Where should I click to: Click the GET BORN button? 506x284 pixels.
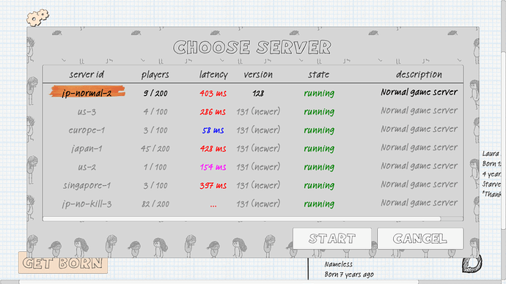tap(63, 263)
